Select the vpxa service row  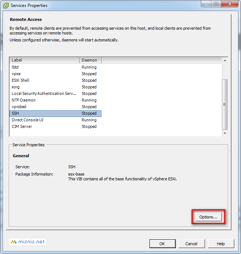(x=55, y=74)
